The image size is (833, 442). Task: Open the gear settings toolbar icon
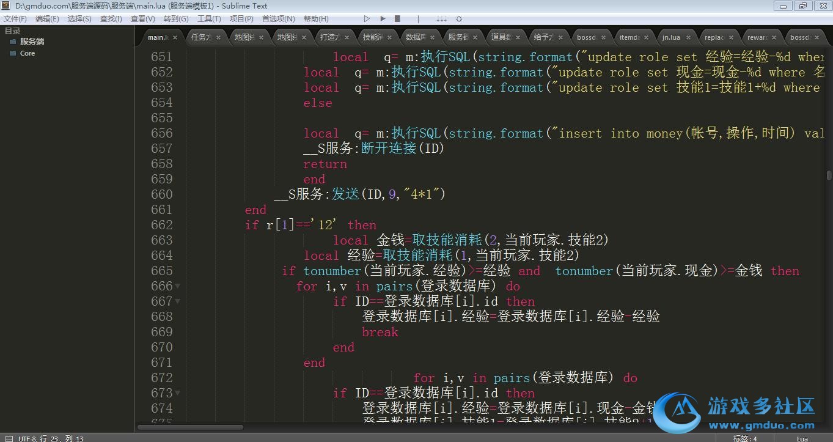(459, 19)
